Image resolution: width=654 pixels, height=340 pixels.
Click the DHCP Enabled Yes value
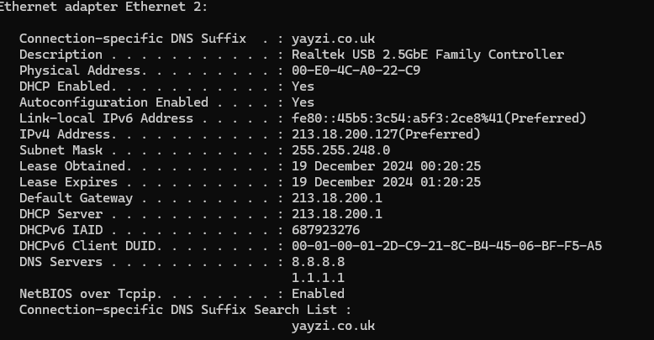tap(303, 86)
